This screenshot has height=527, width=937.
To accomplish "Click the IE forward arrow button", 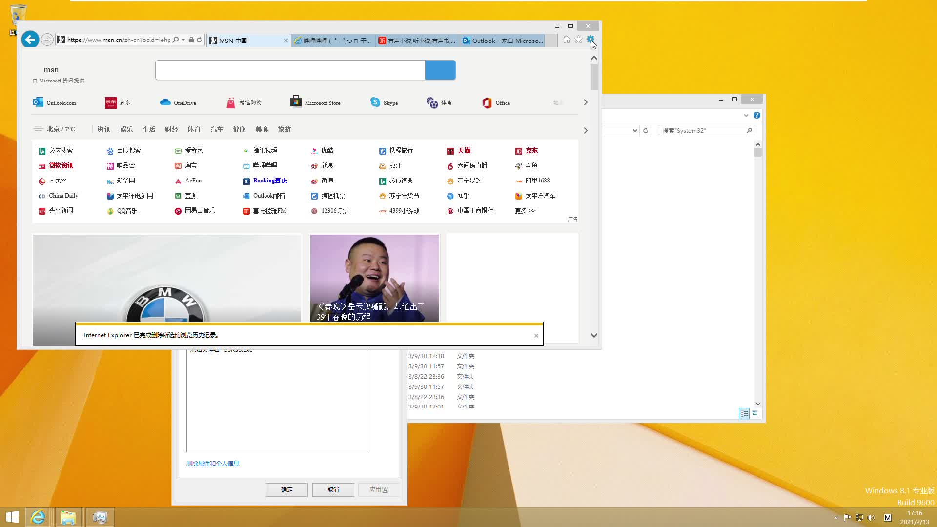I will point(47,40).
